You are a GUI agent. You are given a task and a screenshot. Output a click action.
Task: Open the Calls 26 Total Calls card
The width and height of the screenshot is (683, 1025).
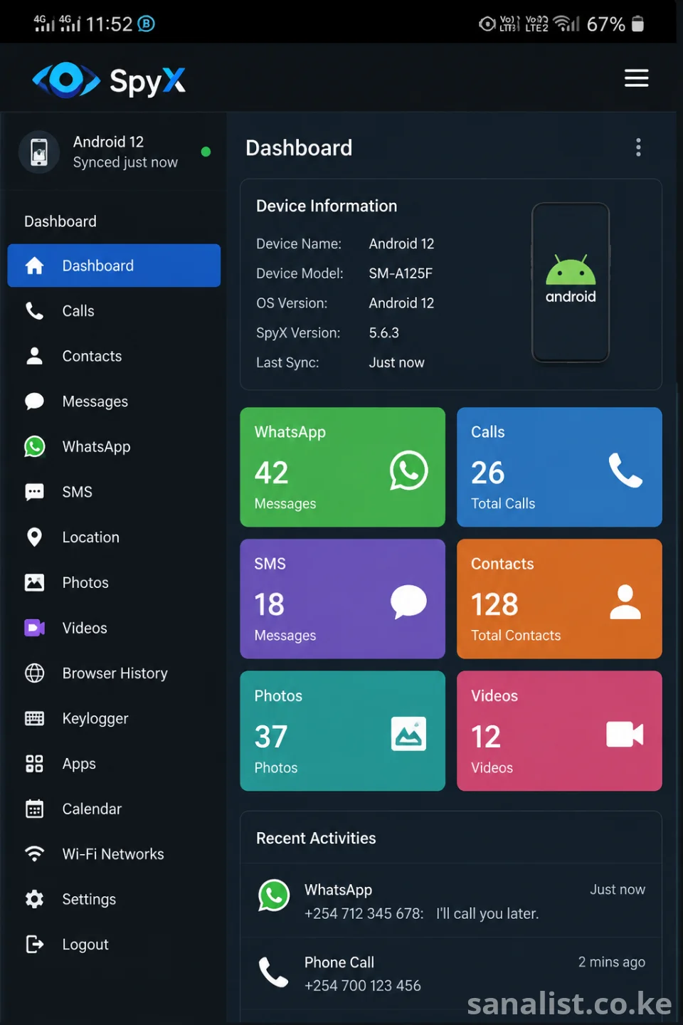click(559, 467)
